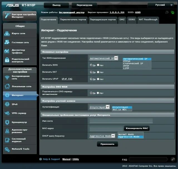Click the Применить apply button
This screenshot has width=178, height=169.
point(107,144)
